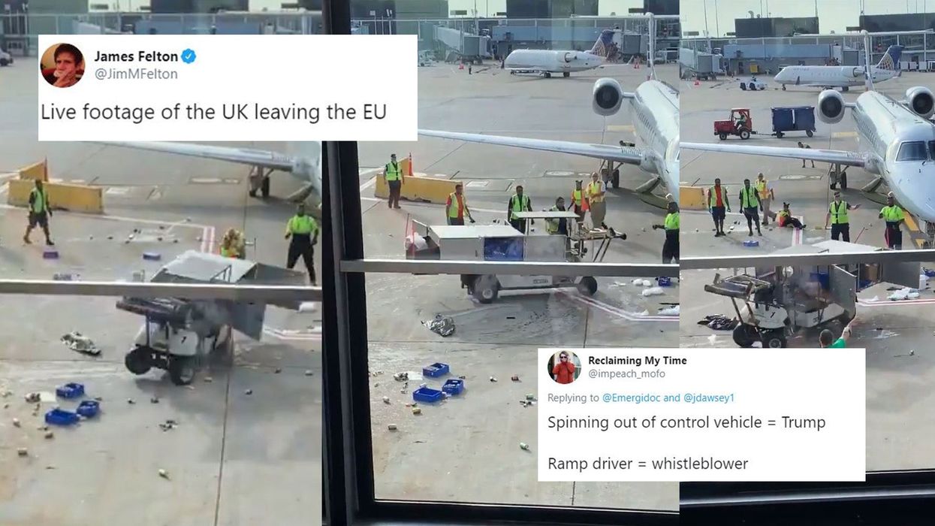Open the James Felton display name
The width and height of the screenshot is (935, 526).
pos(135,56)
